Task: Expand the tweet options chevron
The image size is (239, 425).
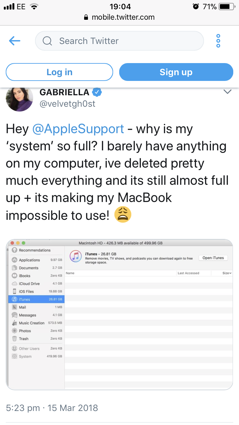Action: (x=227, y=92)
